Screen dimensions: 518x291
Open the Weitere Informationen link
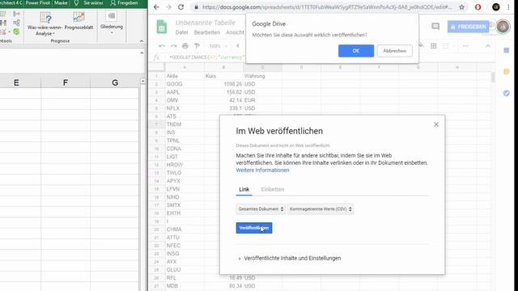pos(262,171)
